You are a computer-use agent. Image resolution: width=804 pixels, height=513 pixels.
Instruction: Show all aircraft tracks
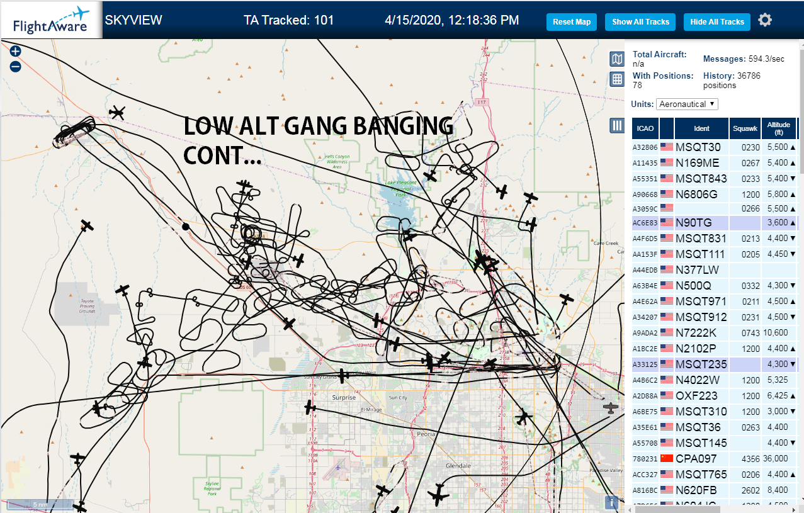[640, 22]
